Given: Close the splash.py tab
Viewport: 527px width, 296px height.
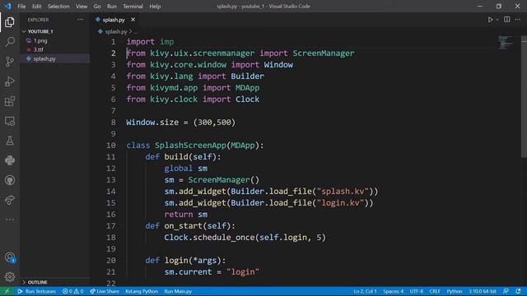Looking at the screenshot, I should (x=133, y=20).
